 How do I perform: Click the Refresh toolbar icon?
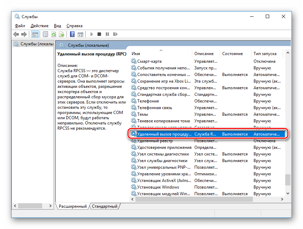54,34
